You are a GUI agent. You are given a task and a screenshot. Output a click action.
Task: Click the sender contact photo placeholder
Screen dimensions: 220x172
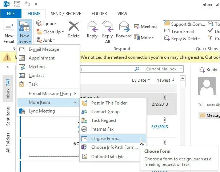pyautogui.click(x=207, y=86)
